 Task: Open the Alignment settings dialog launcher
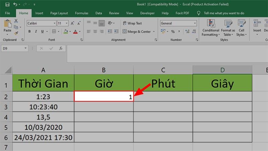pos(156,40)
